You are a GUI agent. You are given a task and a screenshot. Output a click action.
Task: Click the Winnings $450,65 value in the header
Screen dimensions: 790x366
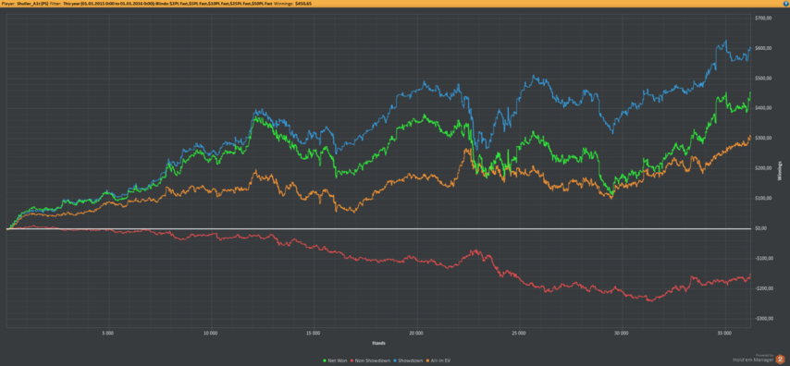point(303,4)
